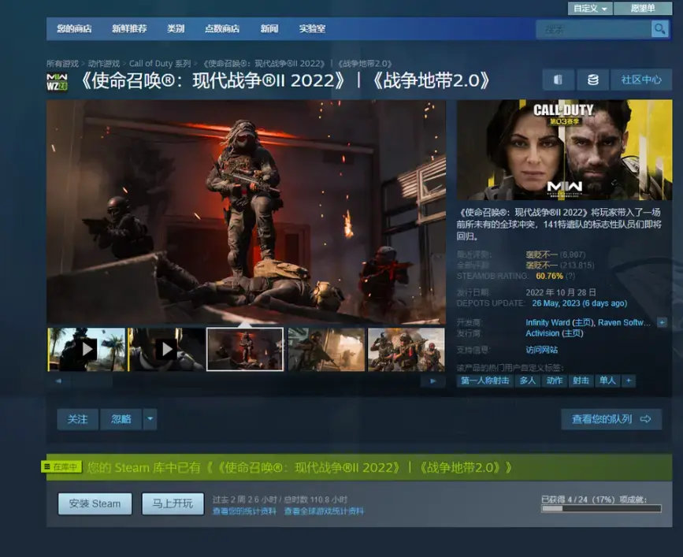The image size is (683, 557).
Task: Select the fifth thumbnail with three soldiers
Action: click(406, 349)
